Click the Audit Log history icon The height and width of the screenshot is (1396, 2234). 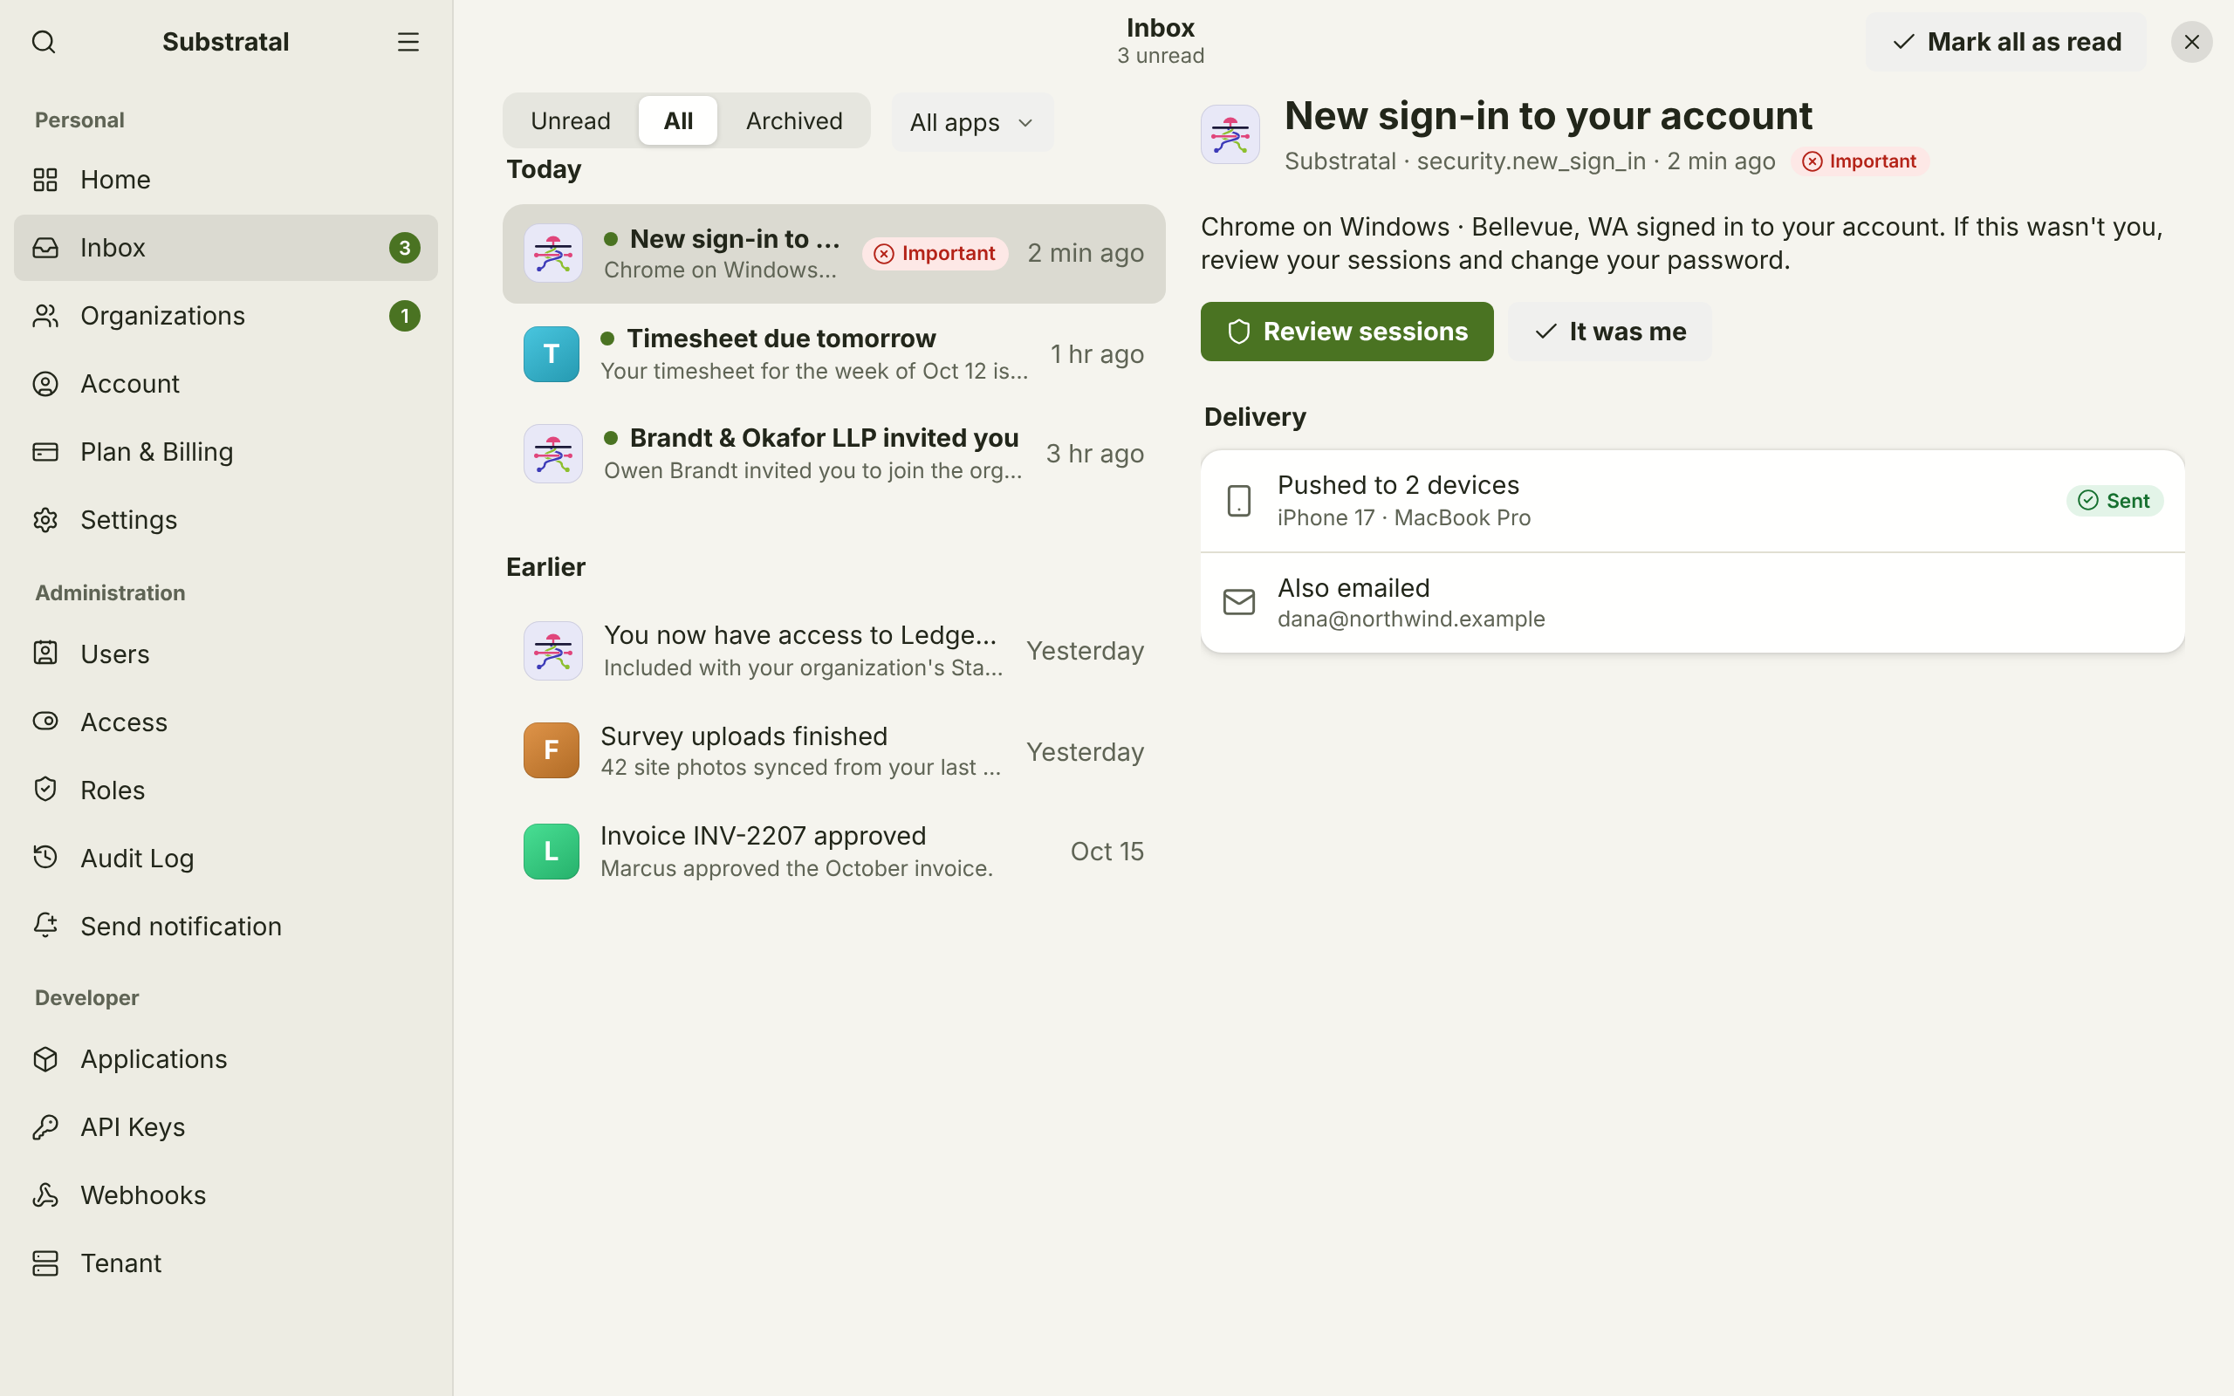[45, 858]
